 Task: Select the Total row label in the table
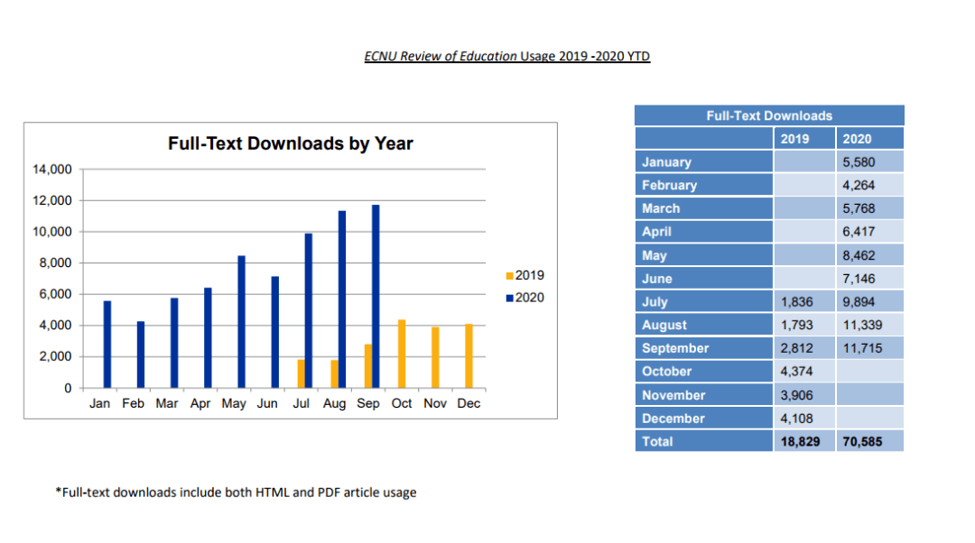657,442
